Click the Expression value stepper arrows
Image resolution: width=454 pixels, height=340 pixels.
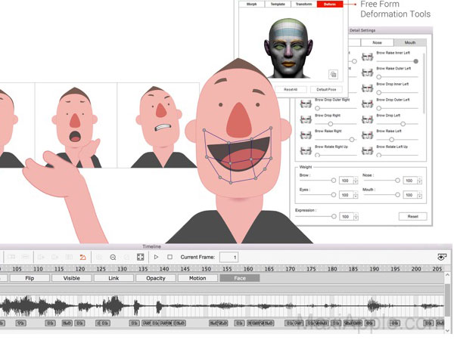click(356, 217)
